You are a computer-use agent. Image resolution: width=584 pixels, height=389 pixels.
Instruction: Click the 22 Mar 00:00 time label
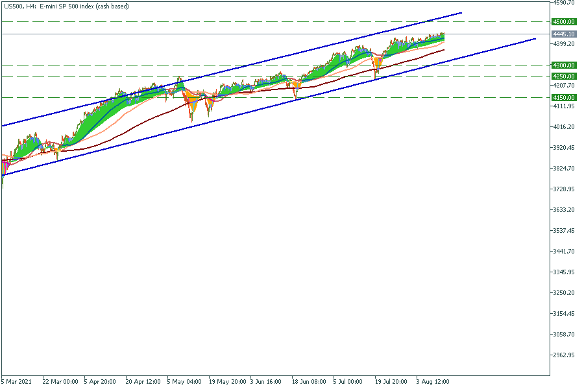pyautogui.click(x=60, y=381)
